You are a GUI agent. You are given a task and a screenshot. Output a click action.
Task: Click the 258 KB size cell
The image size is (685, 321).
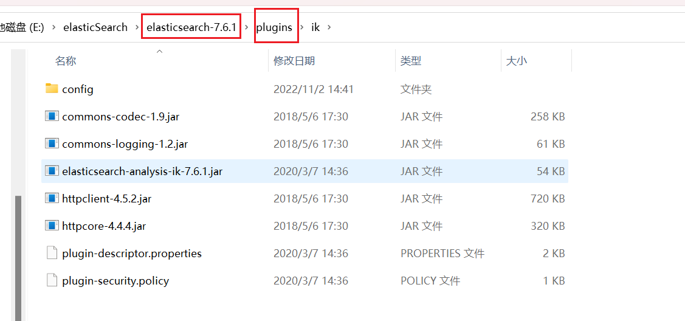pos(548,117)
